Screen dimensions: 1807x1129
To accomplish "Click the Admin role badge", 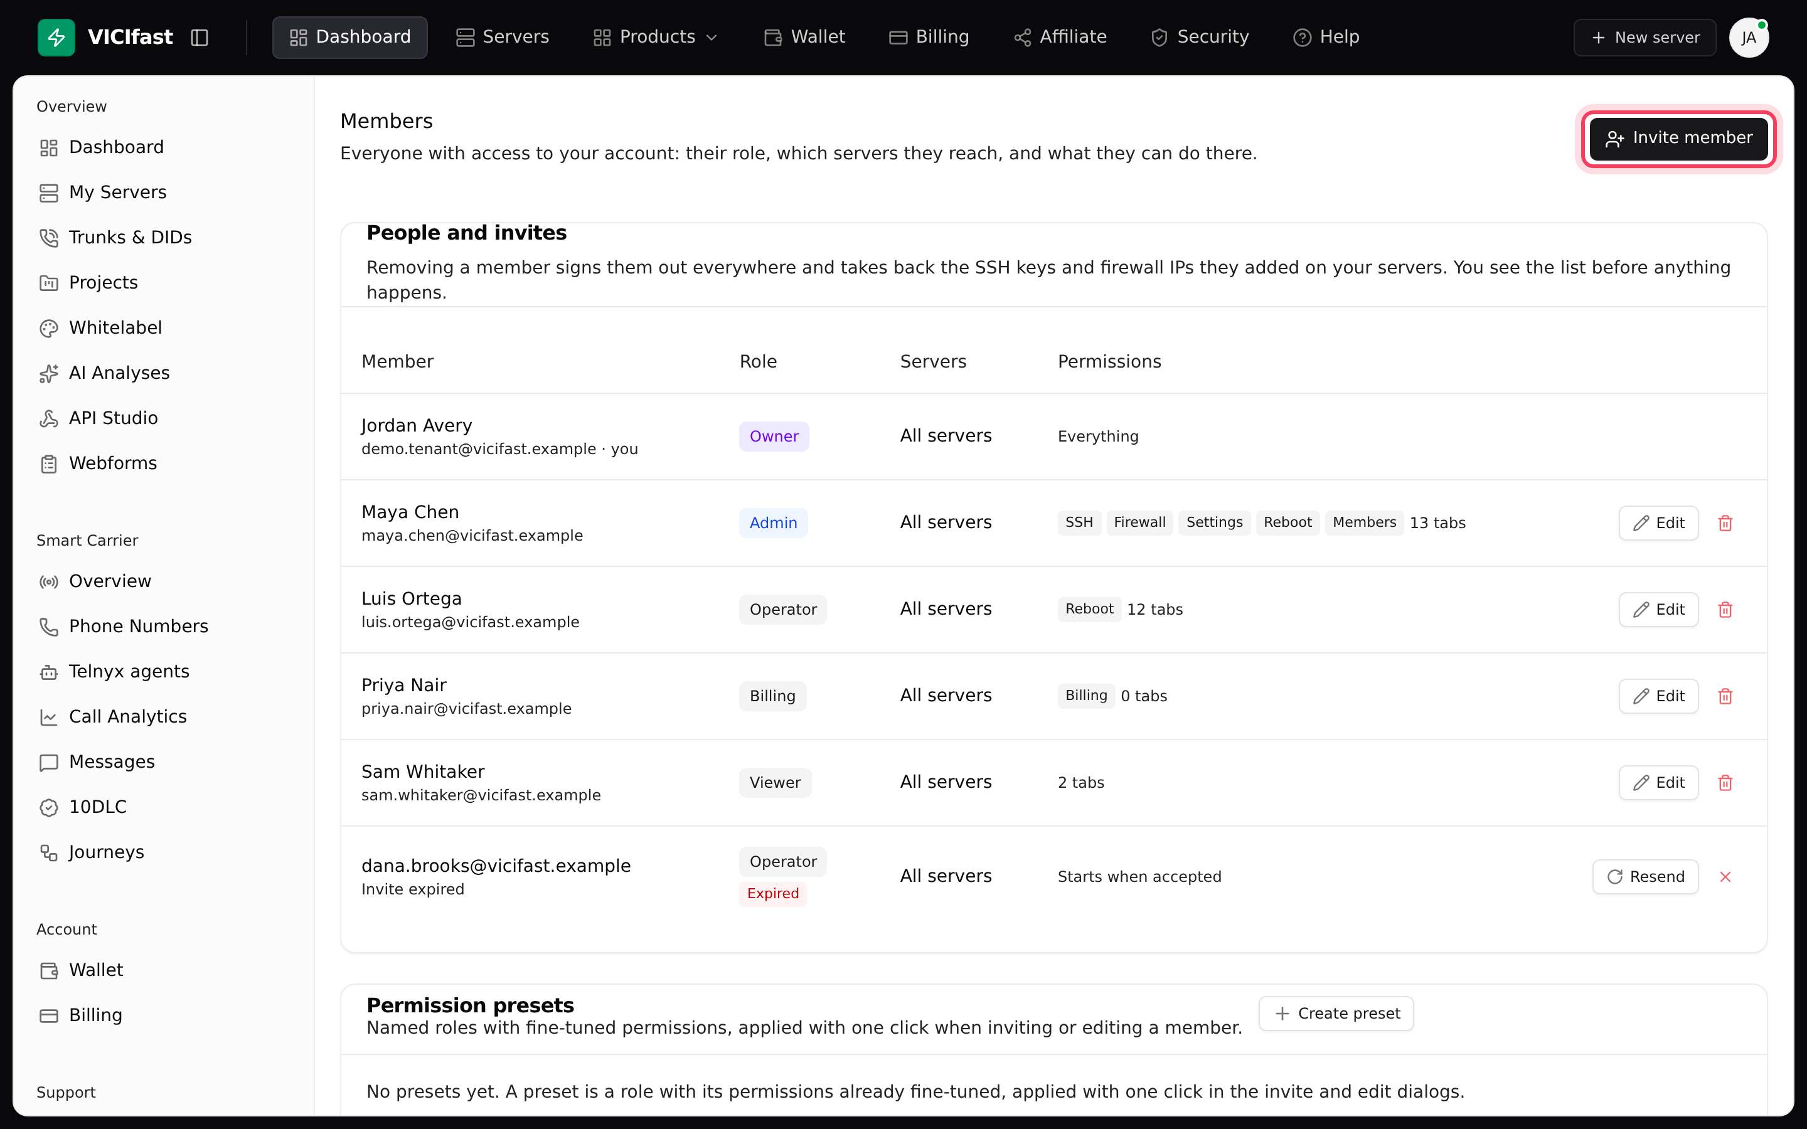I will click(773, 522).
